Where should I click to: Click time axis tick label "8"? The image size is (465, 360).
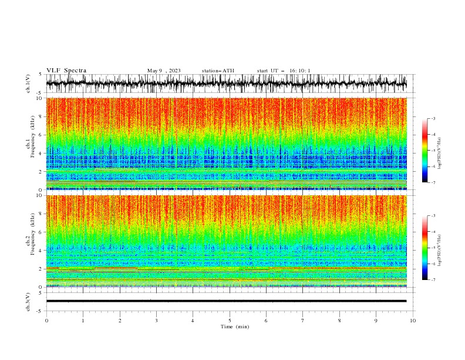tap(339, 321)
